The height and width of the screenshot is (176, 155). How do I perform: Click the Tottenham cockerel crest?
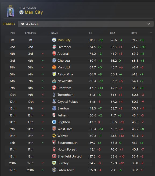point(54,95)
